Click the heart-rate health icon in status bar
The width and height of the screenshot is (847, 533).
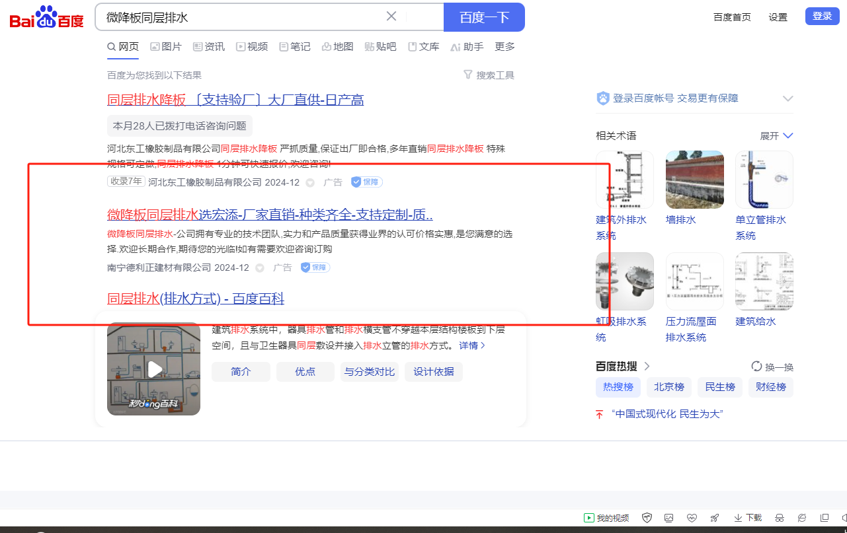tap(692, 518)
